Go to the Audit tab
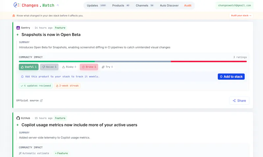The image size is (263, 157). click(187, 6)
